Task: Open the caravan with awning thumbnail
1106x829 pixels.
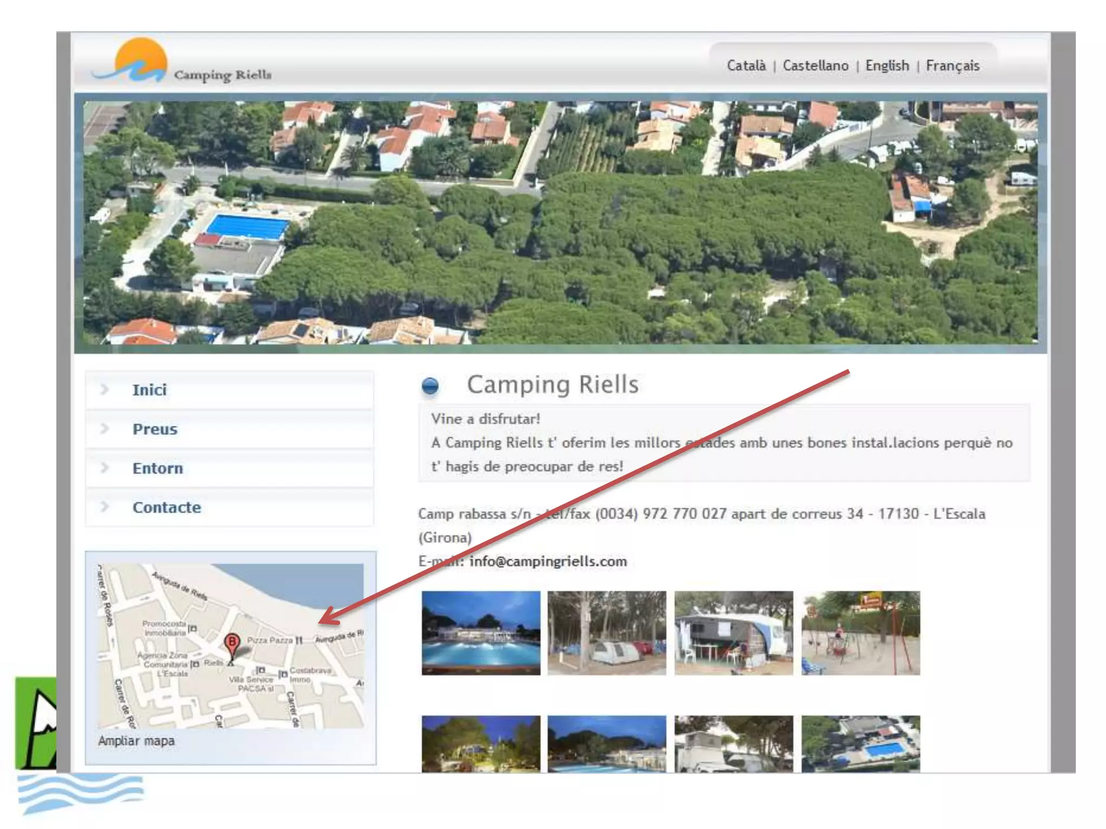Action: pyautogui.click(x=733, y=633)
